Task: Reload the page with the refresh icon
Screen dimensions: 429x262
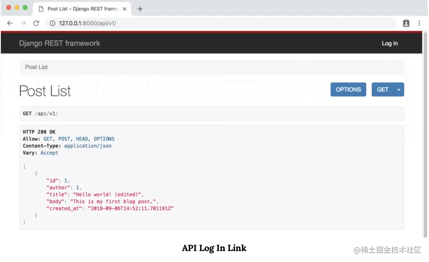Action: (x=36, y=23)
